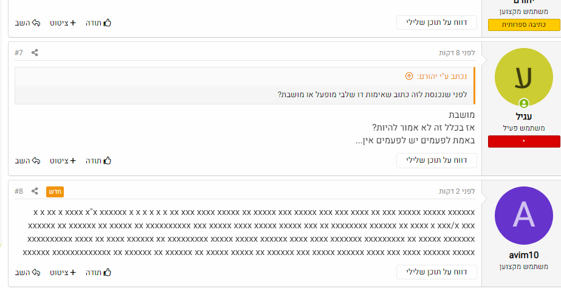Screen dimensions: 561x300
Task: Open the #8 post permalink
Action: click(19, 191)
